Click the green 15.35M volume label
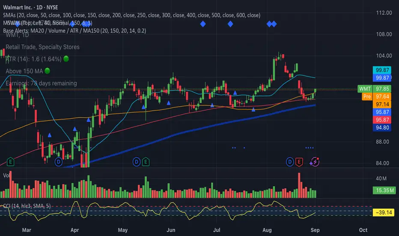 pos(384,191)
